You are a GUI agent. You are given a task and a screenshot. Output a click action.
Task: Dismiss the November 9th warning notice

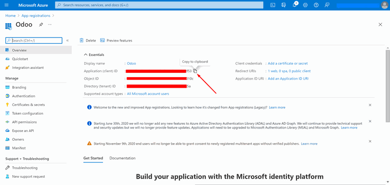click(370, 141)
